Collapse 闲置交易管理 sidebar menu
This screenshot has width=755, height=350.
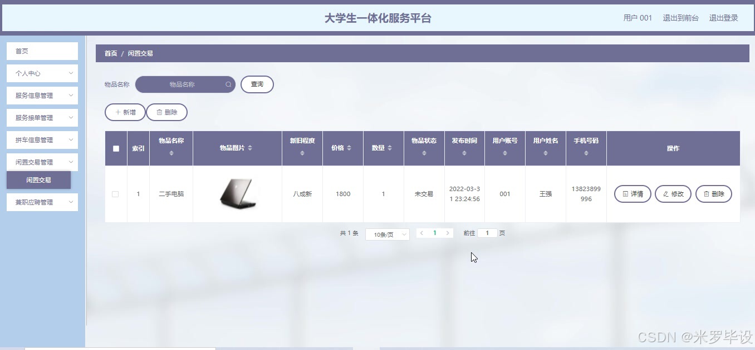[x=42, y=162]
